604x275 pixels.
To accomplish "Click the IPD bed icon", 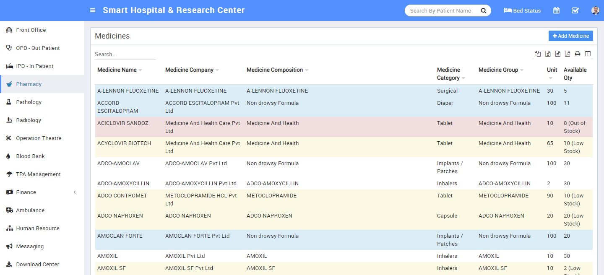I will [x=9, y=66].
